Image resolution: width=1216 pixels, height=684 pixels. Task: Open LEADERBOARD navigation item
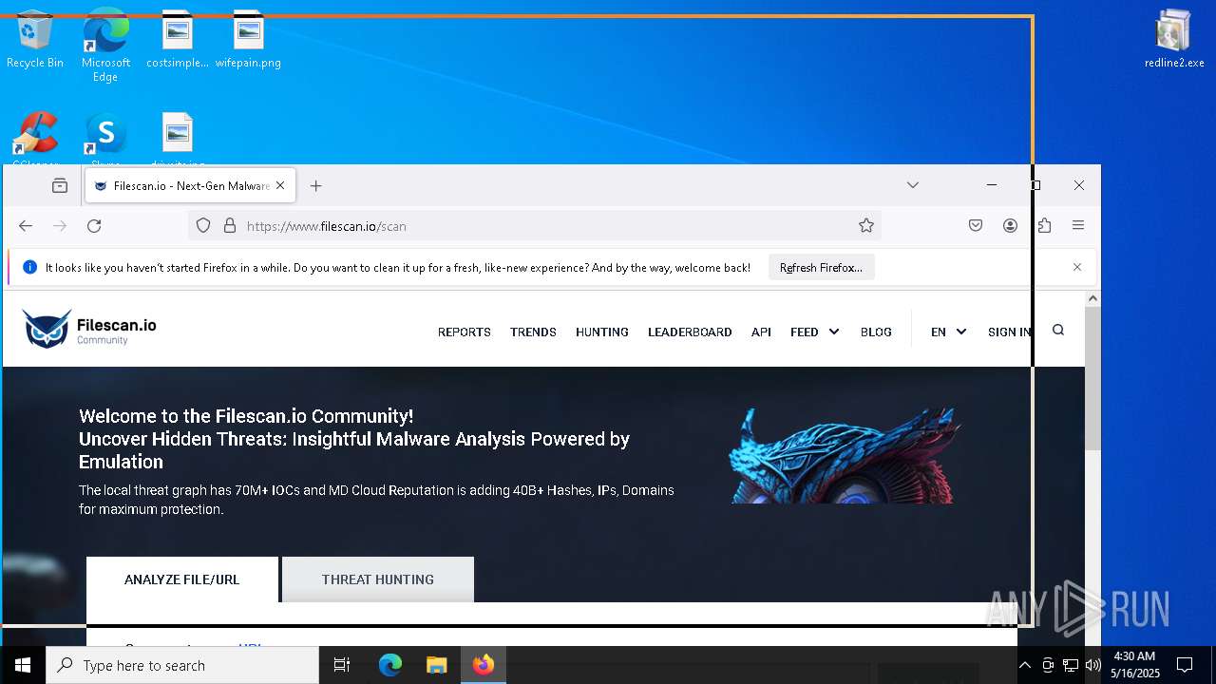pos(690,332)
